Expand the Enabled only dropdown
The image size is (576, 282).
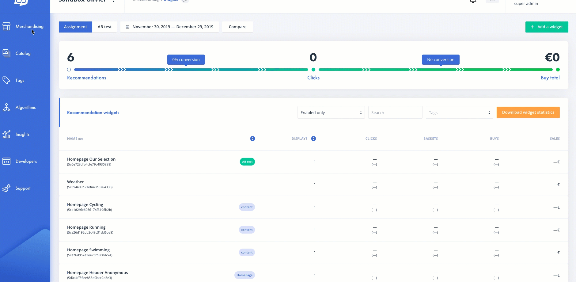coord(331,112)
